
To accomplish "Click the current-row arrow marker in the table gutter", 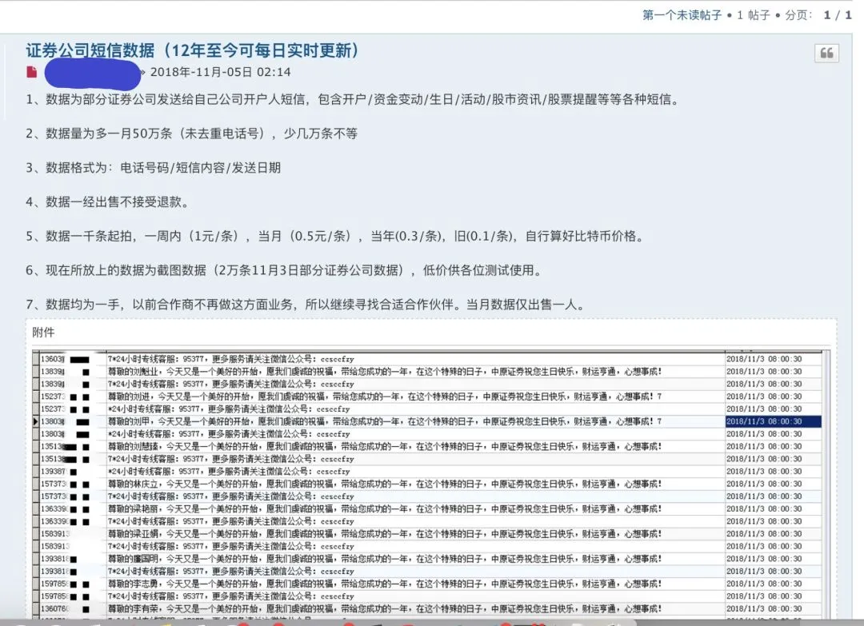I will (36, 421).
